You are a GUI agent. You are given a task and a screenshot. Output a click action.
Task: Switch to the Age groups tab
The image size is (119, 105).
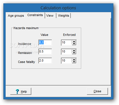pos(16,16)
